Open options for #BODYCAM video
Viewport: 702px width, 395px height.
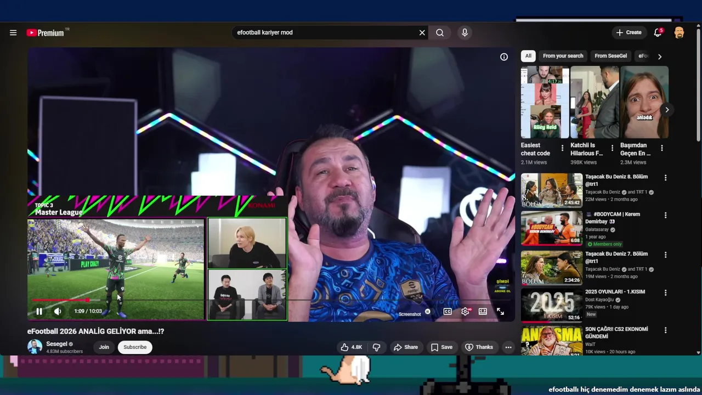point(666,216)
